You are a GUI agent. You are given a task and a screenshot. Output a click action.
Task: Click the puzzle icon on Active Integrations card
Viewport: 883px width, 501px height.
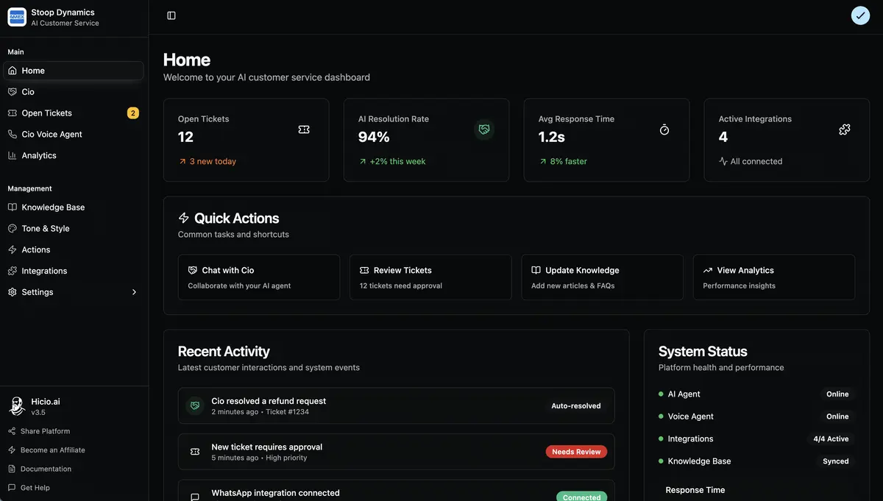point(845,129)
